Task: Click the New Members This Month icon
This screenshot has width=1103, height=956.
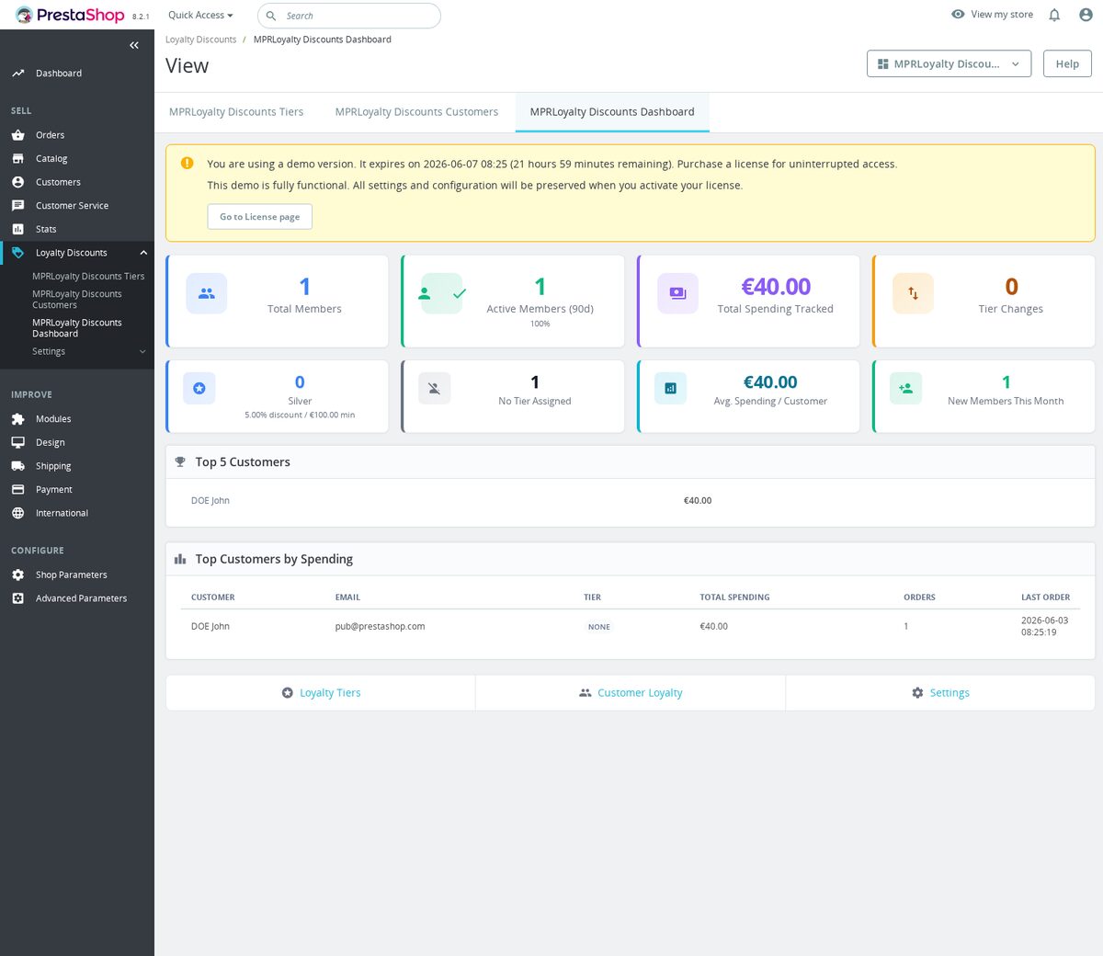Action: point(905,389)
